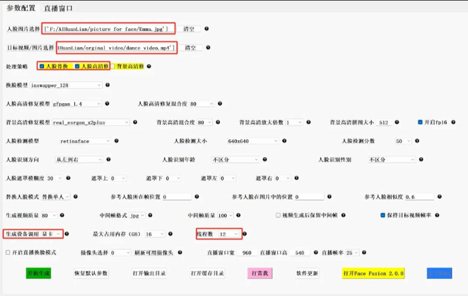
Task: Toggle 保持目标视频帧率 checkbox
Action: coord(382,215)
